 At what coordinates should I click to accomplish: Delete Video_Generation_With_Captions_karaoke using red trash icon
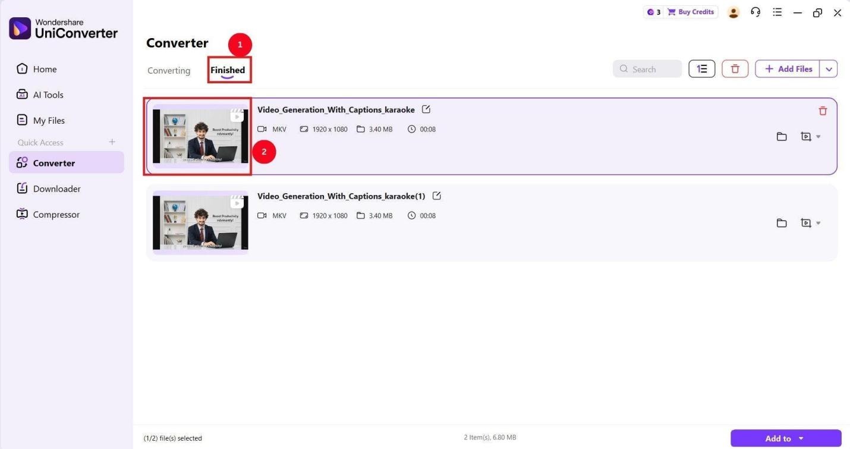[823, 111]
